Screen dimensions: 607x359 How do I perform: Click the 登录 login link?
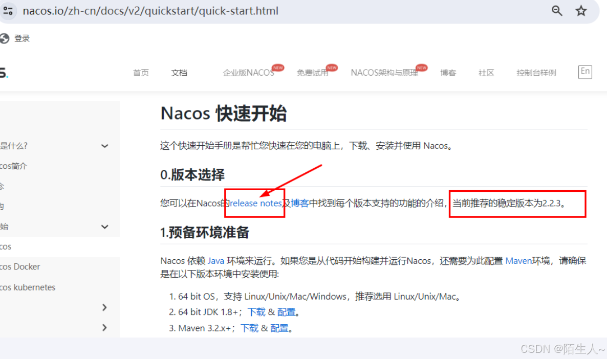pos(22,38)
